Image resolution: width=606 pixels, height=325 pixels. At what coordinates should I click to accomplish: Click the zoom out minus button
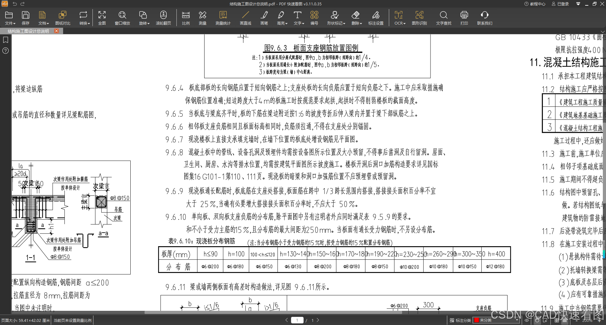[x=577, y=320]
